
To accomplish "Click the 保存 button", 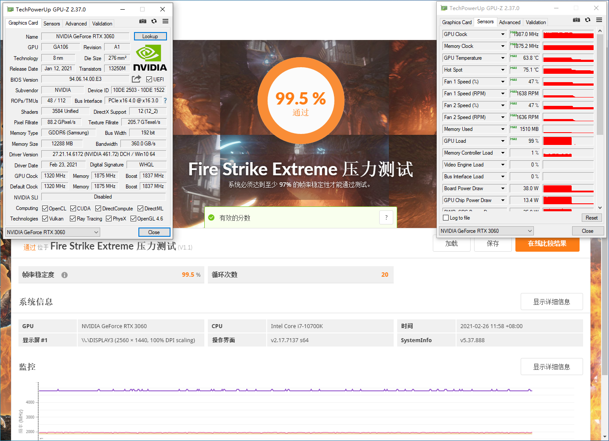I will coord(493,243).
